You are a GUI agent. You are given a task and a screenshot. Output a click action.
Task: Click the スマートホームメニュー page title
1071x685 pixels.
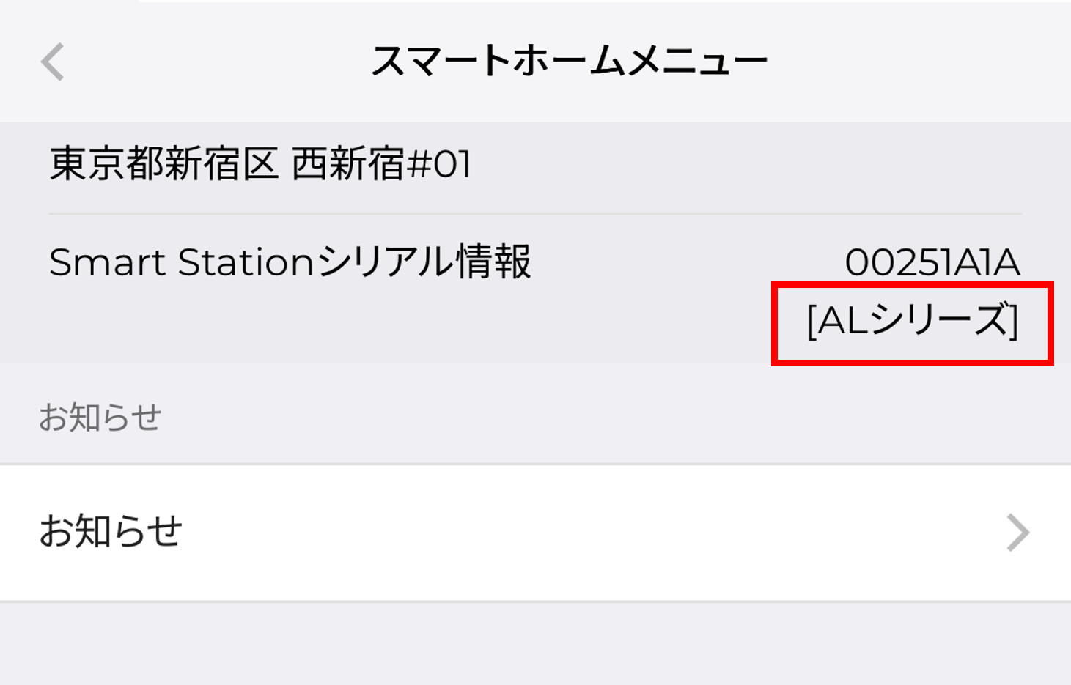click(569, 62)
